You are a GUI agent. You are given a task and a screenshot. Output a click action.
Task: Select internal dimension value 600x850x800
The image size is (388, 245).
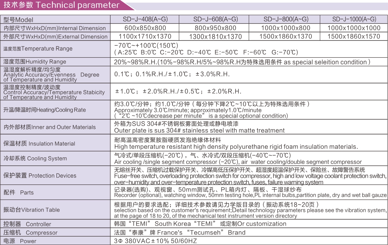pos(145,28)
